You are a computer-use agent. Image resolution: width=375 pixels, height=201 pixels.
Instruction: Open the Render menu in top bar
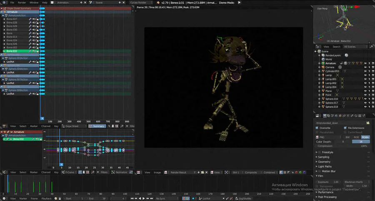(22, 2)
